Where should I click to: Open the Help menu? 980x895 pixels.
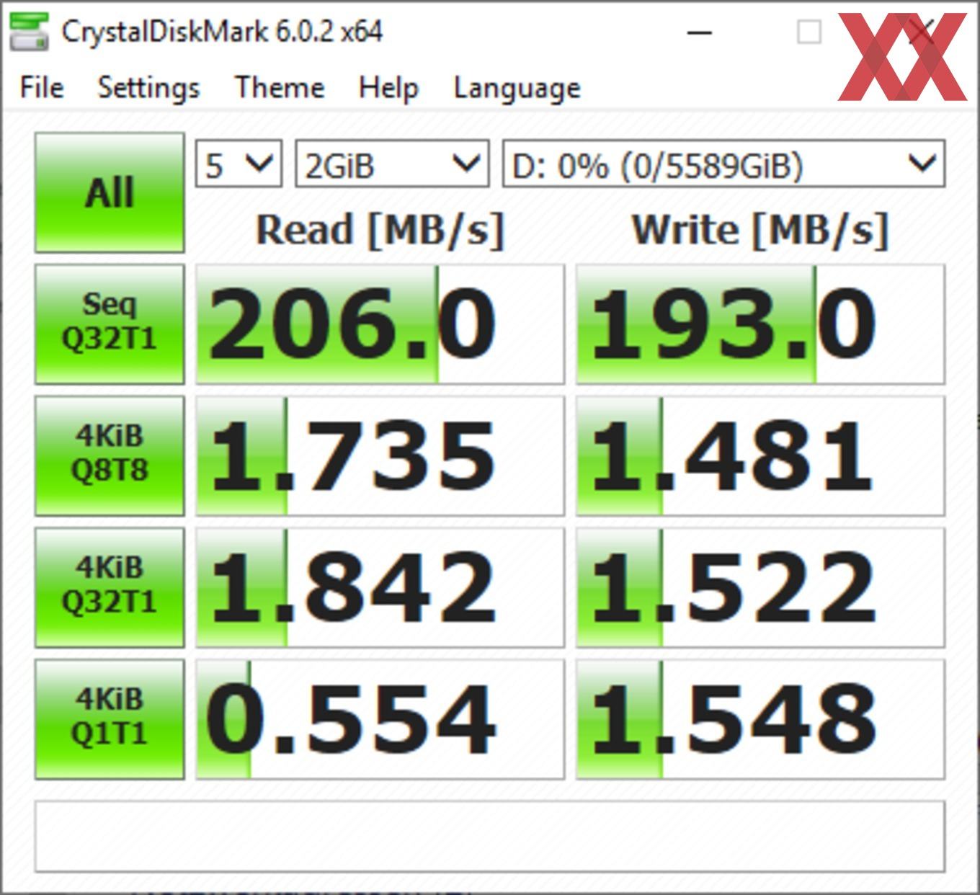(388, 89)
